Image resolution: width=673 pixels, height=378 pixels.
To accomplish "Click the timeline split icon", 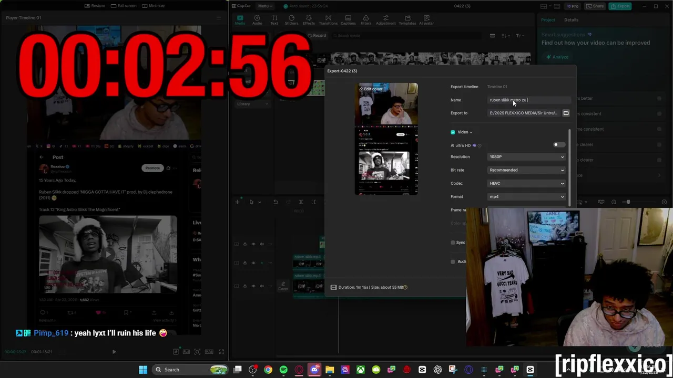I will pyautogui.click(x=301, y=202).
